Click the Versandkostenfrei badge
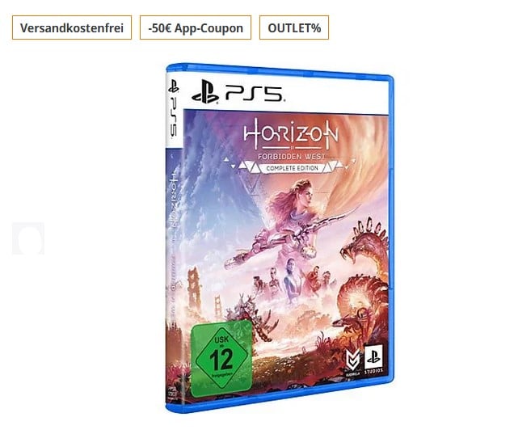The image size is (514, 434). point(72,27)
